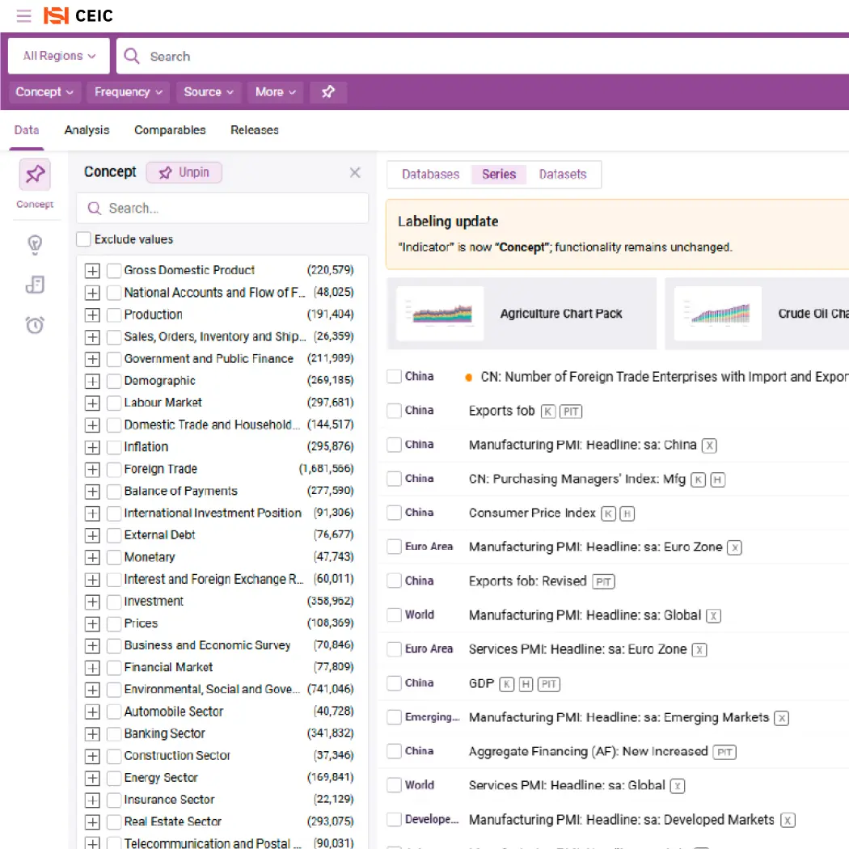The height and width of the screenshot is (849, 849).
Task: Select the China Exports fob series checkbox
Action: click(x=394, y=411)
